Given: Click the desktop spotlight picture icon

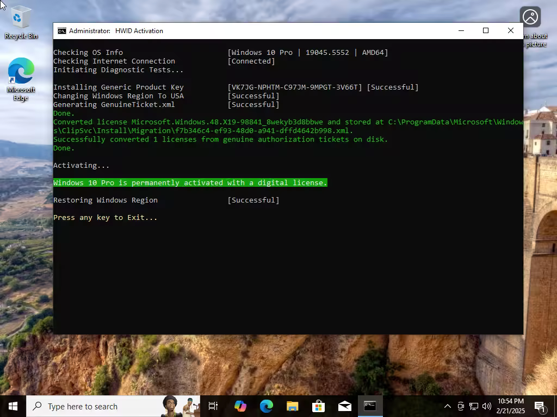Looking at the screenshot, I should click(530, 17).
